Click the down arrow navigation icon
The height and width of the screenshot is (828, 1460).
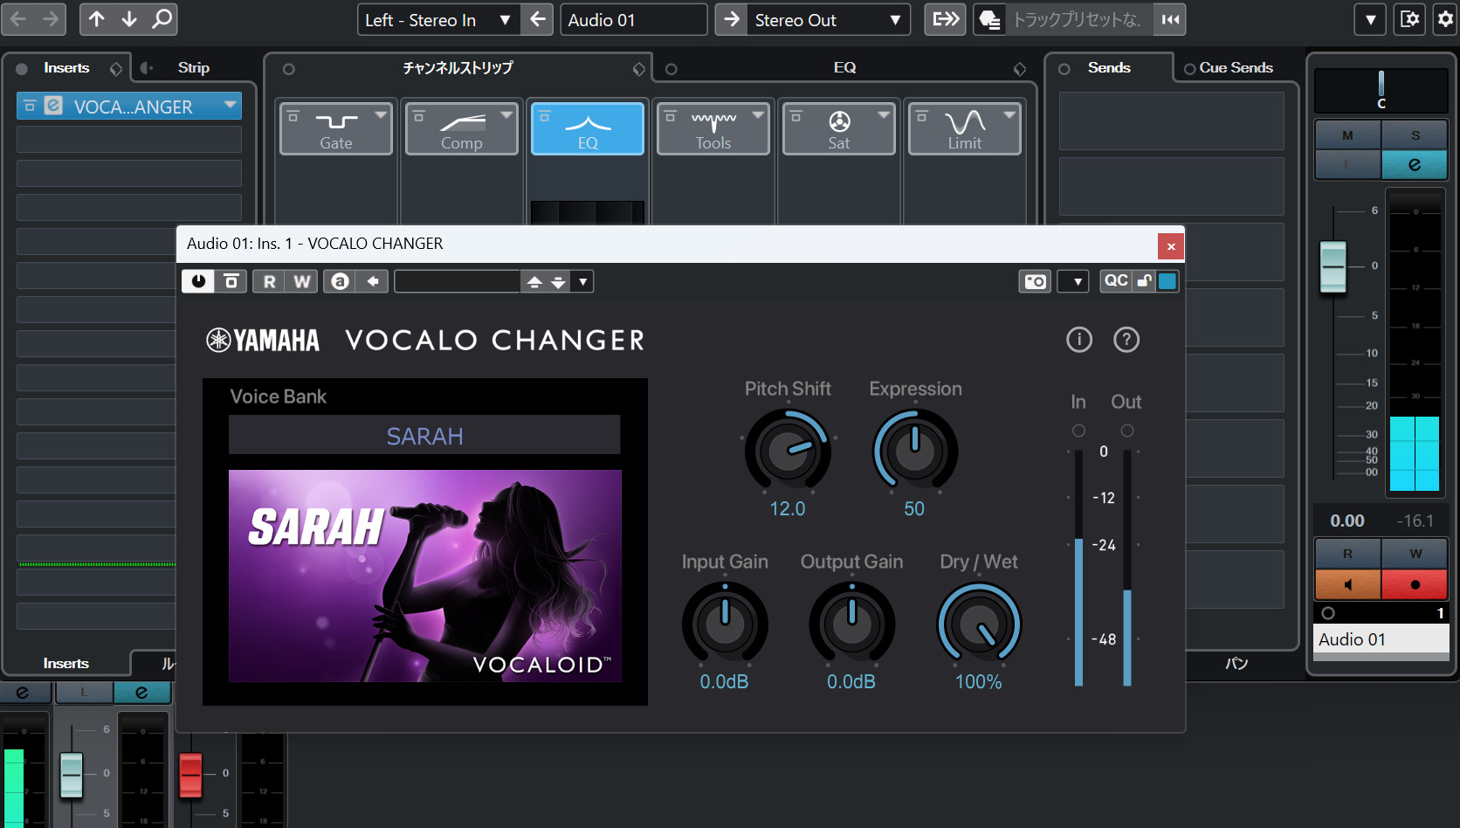coord(129,19)
